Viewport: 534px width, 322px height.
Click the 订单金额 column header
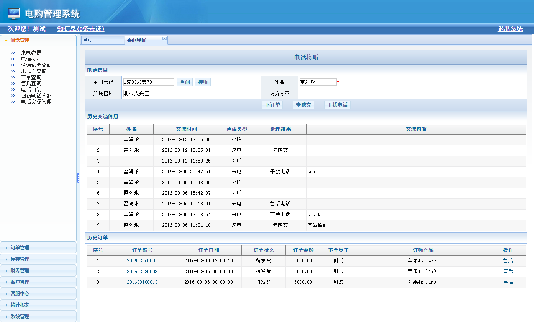click(x=303, y=250)
